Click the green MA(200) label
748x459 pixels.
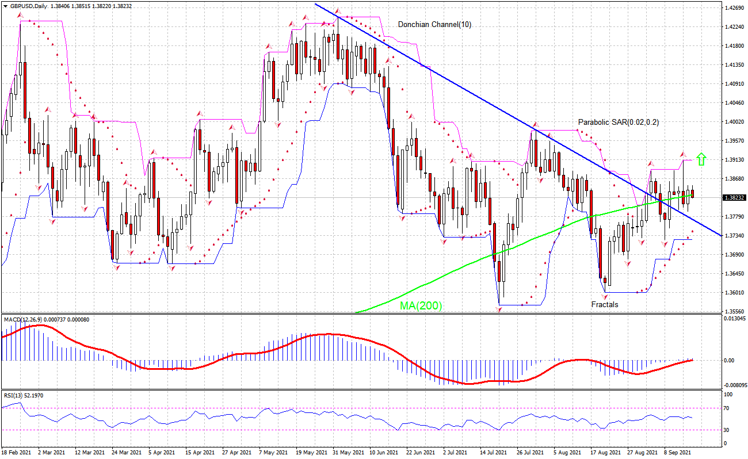[x=421, y=306]
